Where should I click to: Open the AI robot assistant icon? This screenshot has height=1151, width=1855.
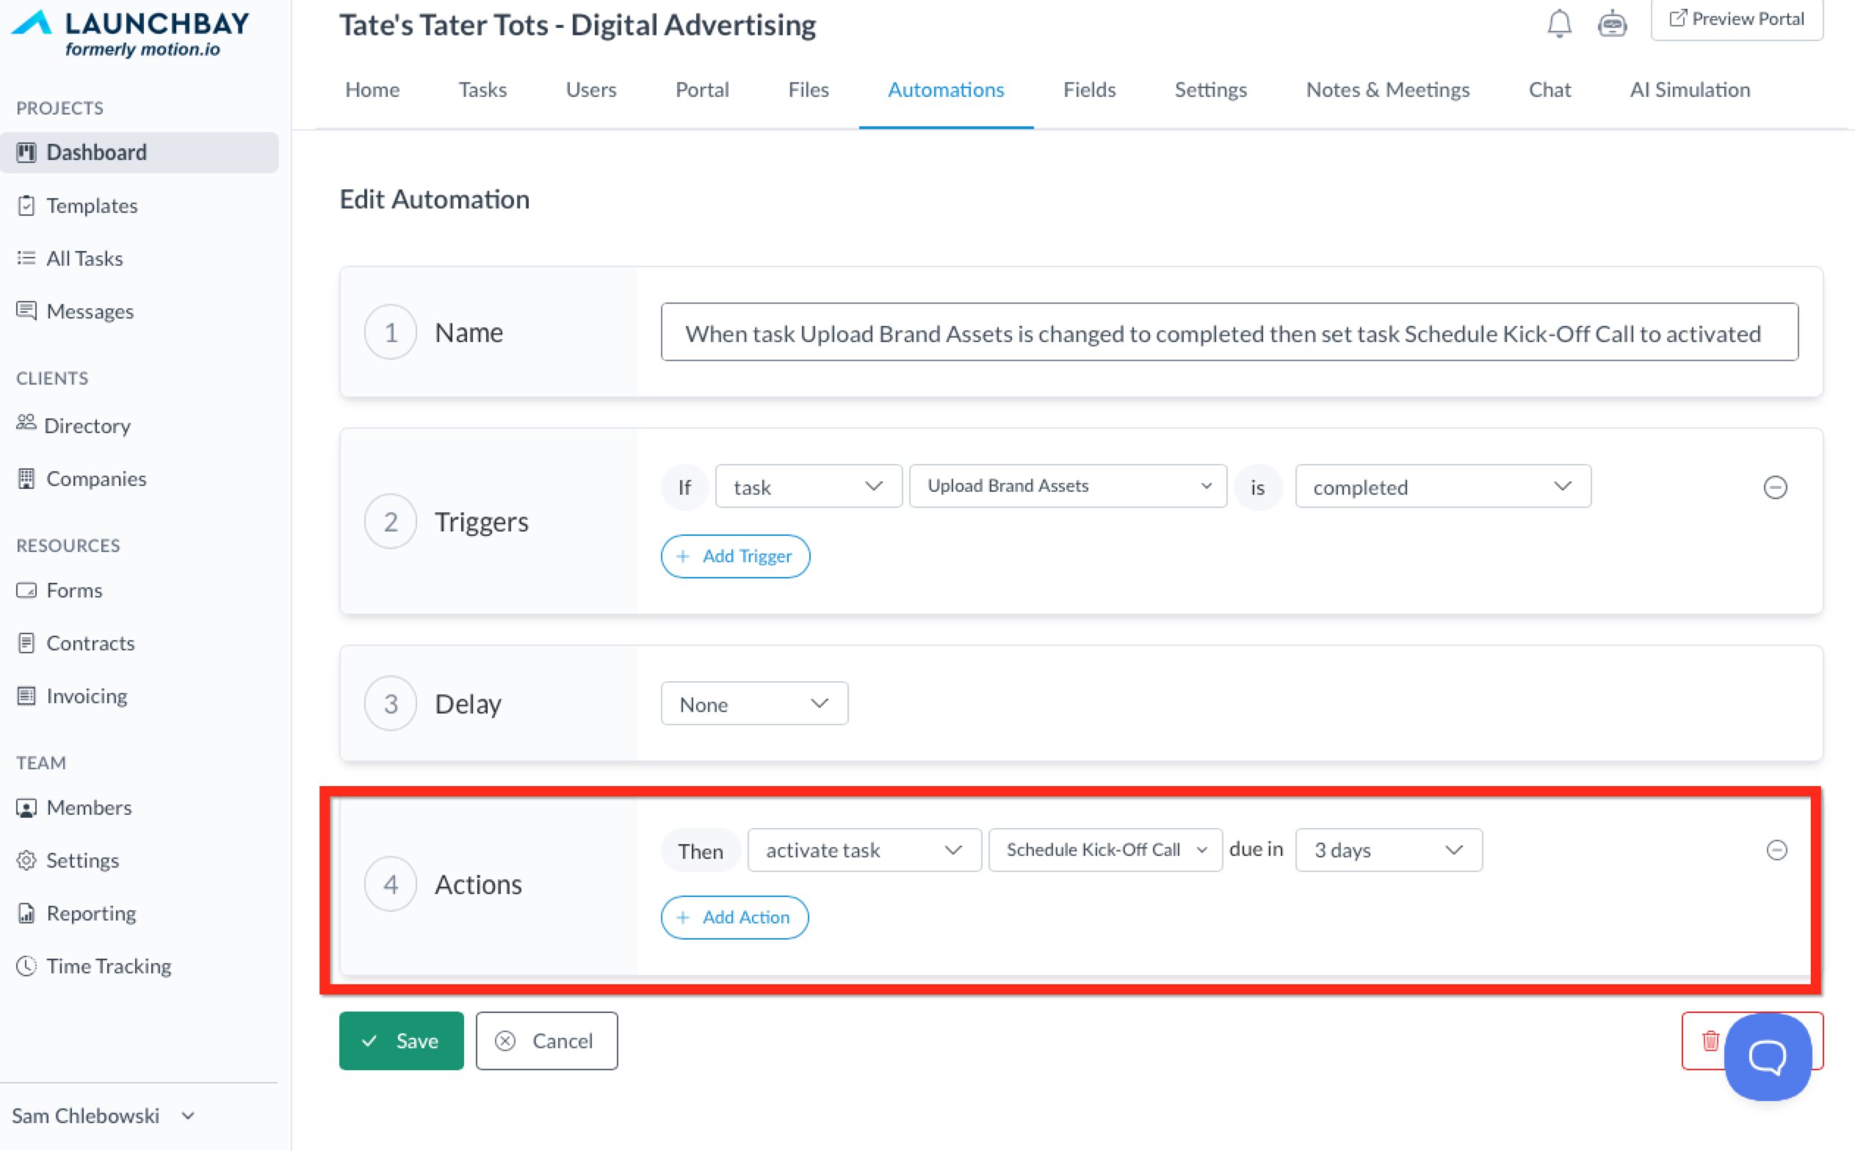point(1612,23)
